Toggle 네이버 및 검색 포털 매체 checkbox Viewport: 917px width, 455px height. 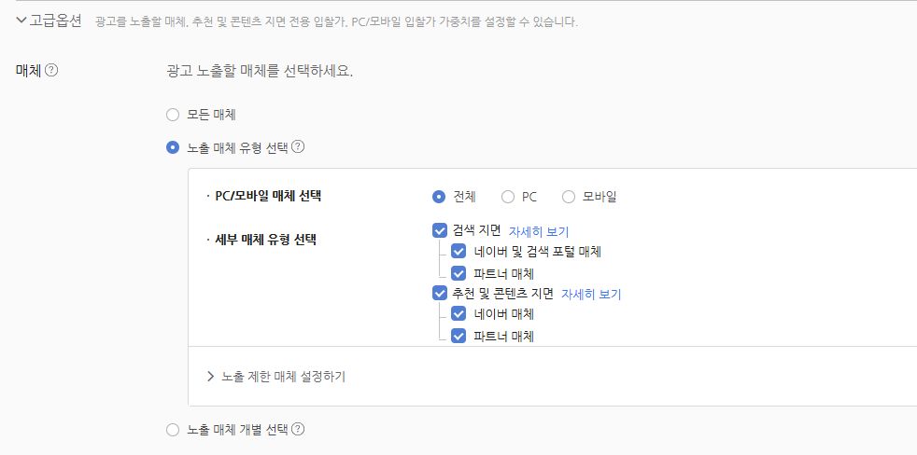tap(458, 252)
